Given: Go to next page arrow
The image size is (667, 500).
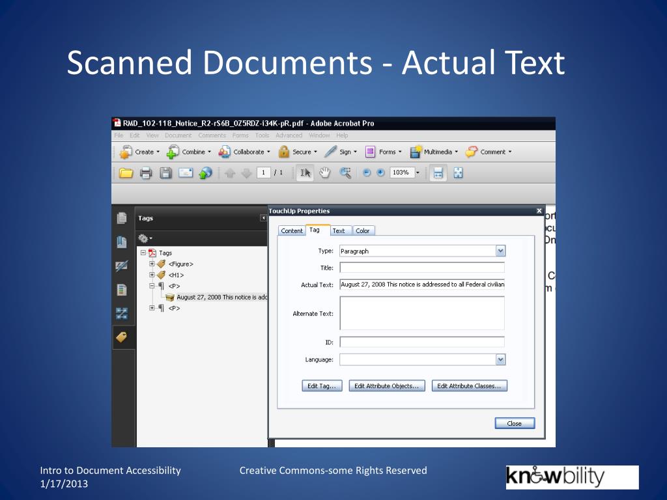Looking at the screenshot, I should coord(246,173).
